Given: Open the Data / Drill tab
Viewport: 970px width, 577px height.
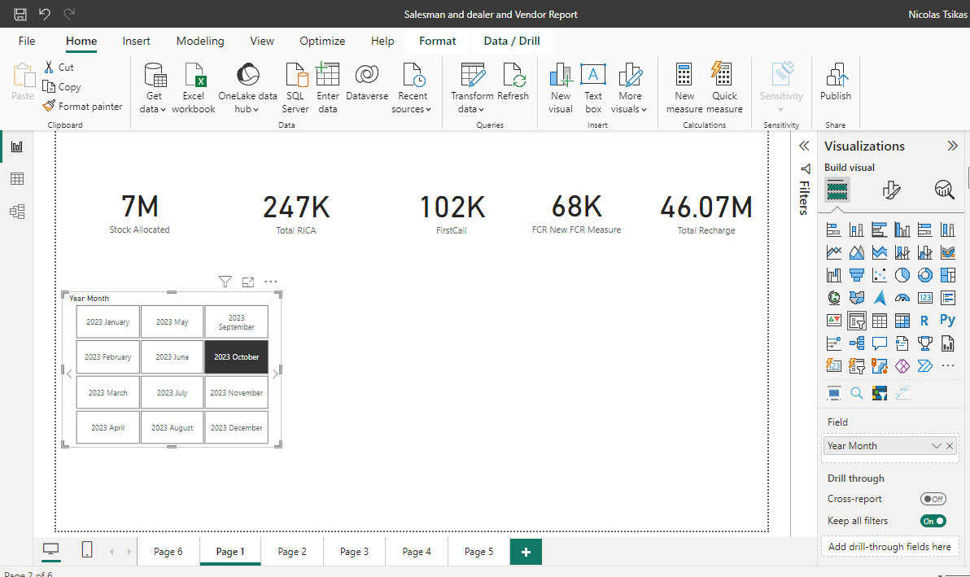Looking at the screenshot, I should point(512,41).
